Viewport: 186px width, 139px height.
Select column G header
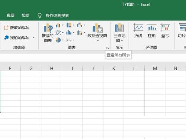[31, 68]
